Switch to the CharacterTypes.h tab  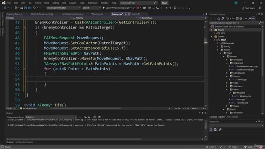pos(14,14)
